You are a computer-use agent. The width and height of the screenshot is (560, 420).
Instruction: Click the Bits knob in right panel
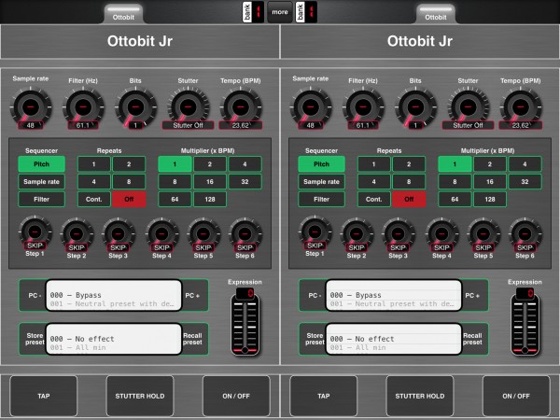pyautogui.click(x=415, y=106)
